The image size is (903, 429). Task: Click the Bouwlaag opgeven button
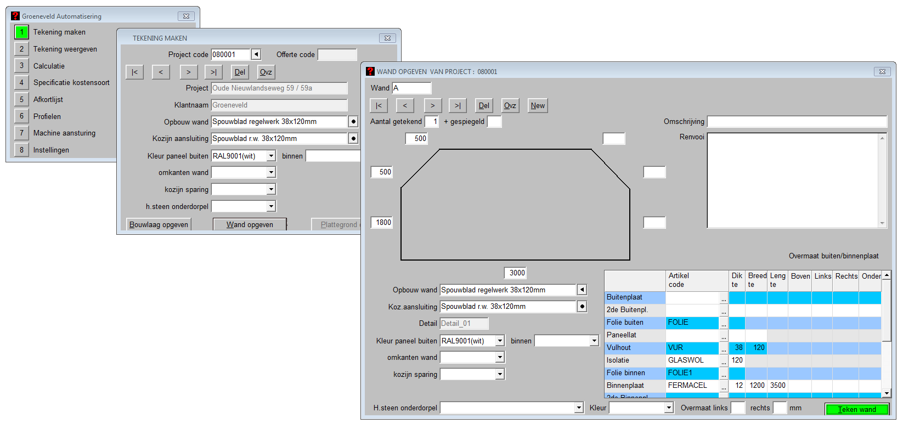(x=159, y=224)
